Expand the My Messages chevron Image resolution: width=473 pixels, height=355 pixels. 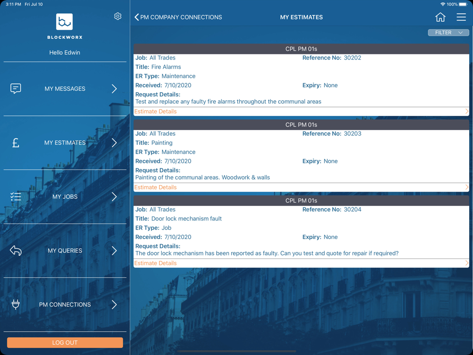(114, 89)
